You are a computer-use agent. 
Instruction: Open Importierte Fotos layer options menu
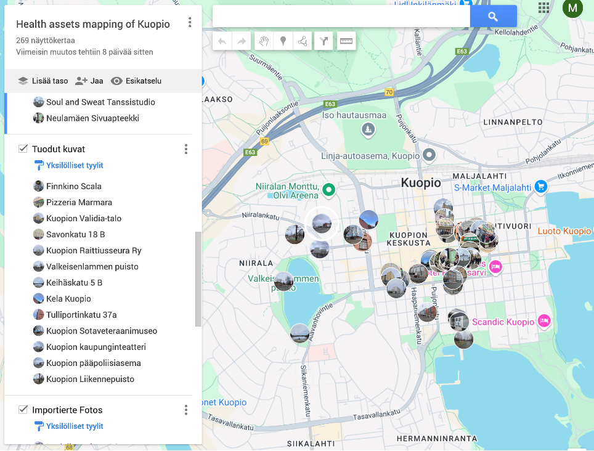[x=186, y=410]
